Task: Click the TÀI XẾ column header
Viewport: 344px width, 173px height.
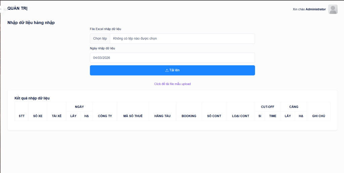Action: coord(56,116)
